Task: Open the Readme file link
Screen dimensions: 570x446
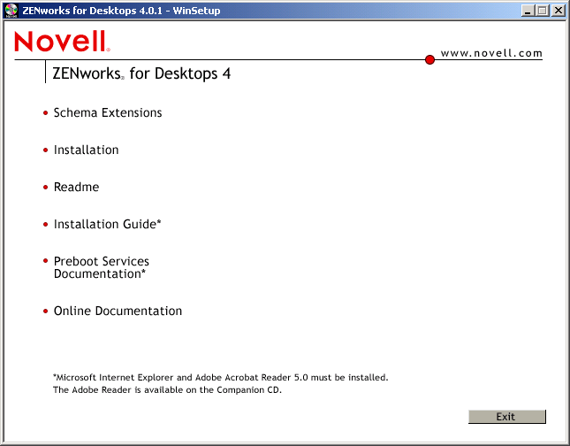Action: (76, 187)
